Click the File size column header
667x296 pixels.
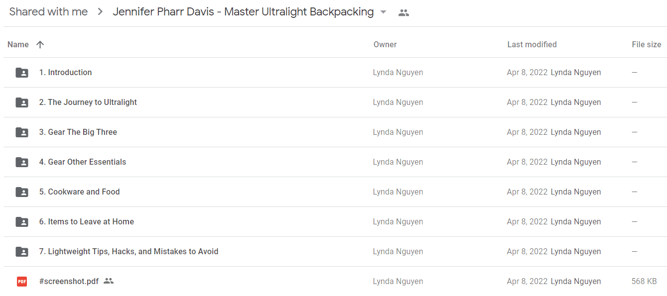pyautogui.click(x=647, y=44)
